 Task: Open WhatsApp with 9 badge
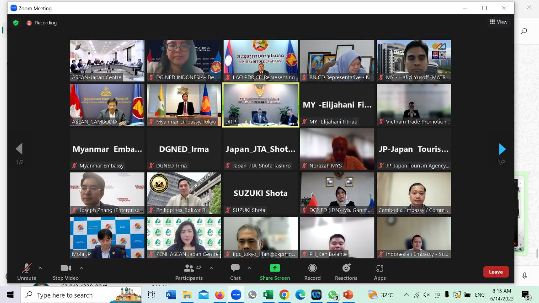click(333, 295)
